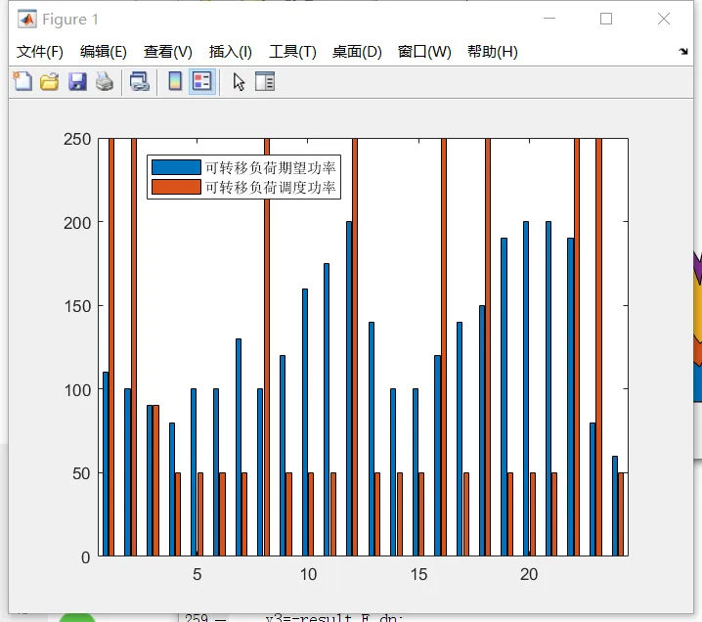Select the blue bar at x=12
Viewport: 702px width, 622px height.
coord(349,388)
